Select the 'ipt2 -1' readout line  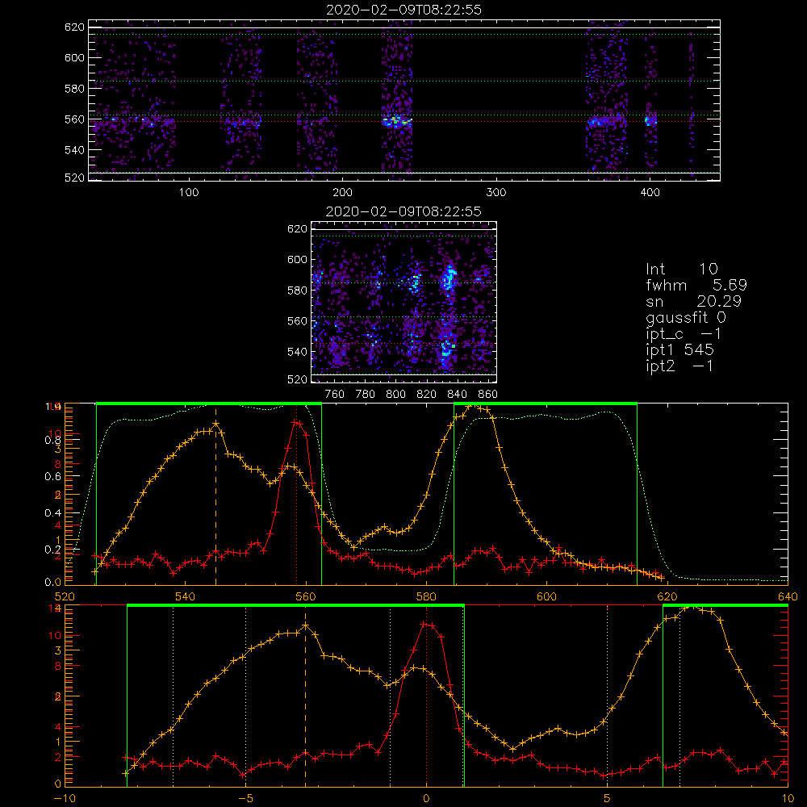[x=679, y=366]
